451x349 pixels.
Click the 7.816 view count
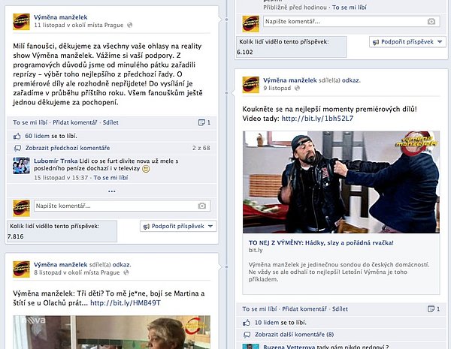[16, 236]
